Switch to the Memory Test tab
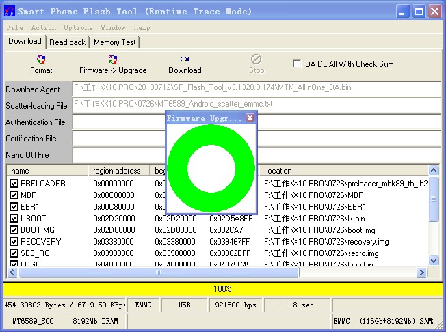The image size is (446, 332). [115, 42]
